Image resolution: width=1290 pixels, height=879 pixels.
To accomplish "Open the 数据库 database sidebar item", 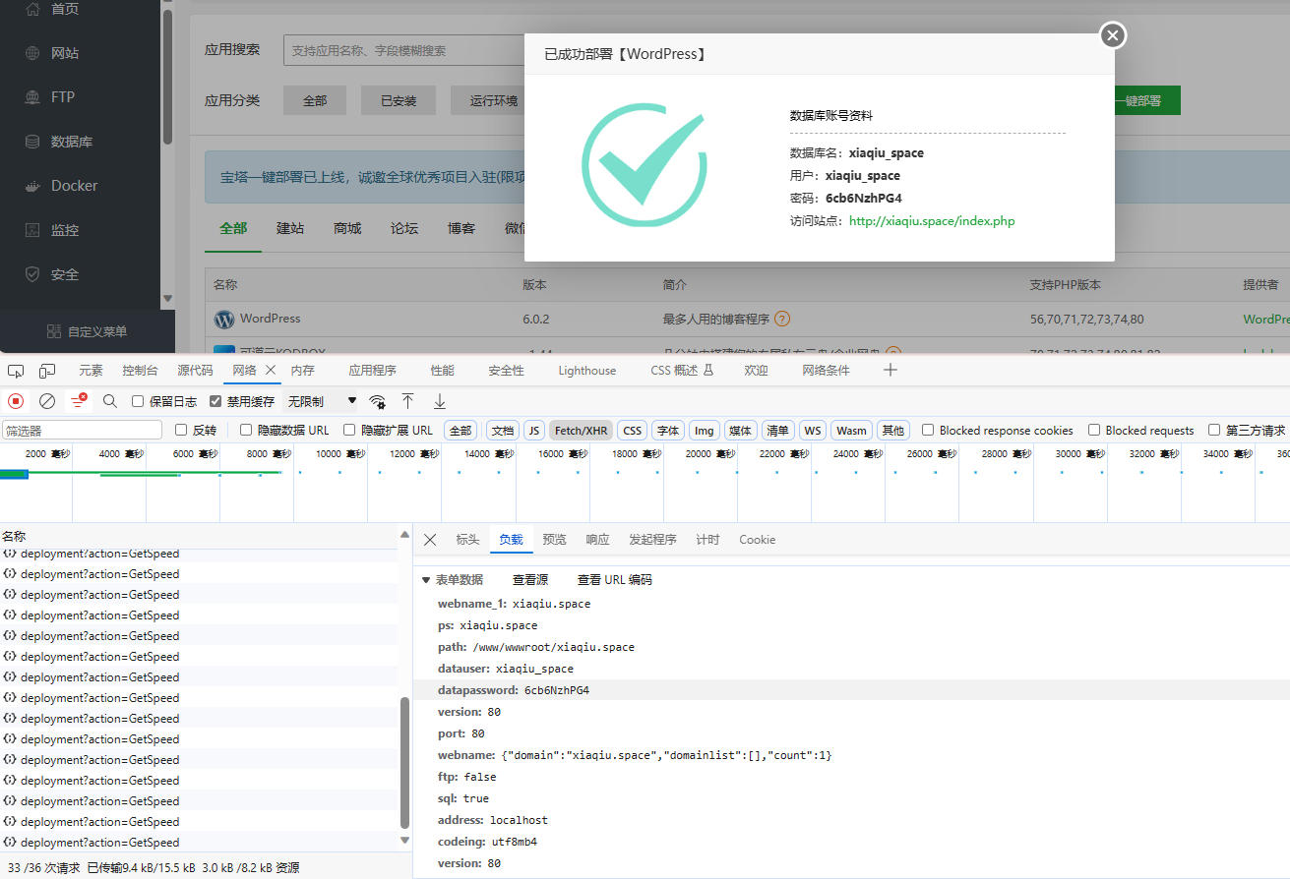I will [72, 142].
